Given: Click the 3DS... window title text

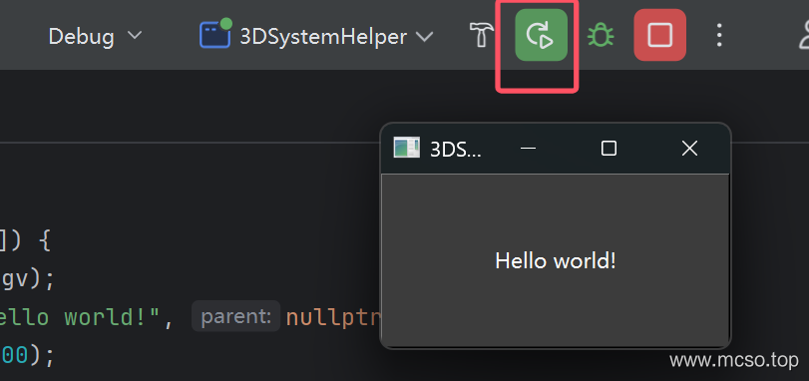Looking at the screenshot, I should tap(456, 149).
